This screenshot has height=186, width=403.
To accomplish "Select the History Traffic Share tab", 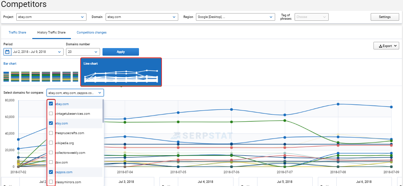I will [x=51, y=32].
